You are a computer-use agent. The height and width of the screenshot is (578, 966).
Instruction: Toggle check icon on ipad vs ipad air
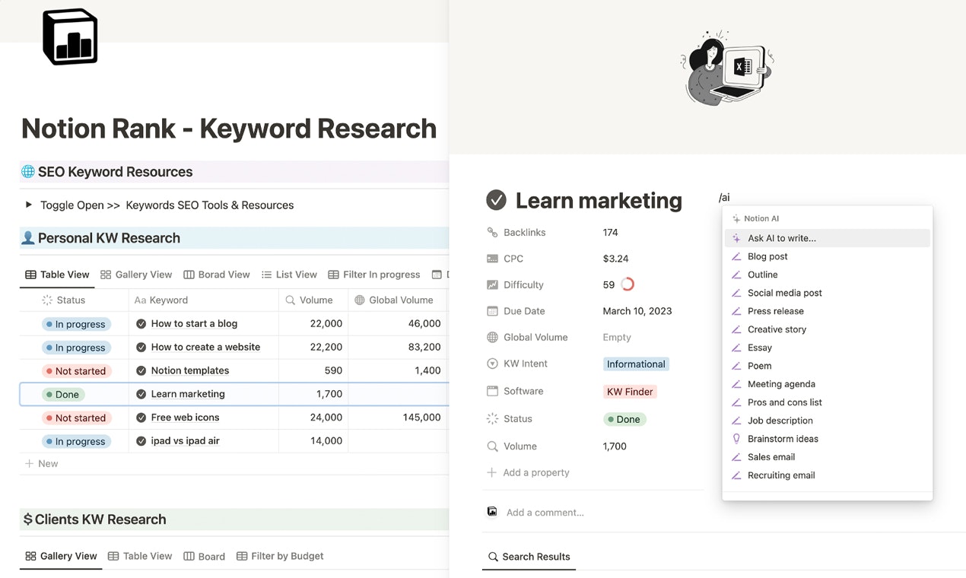141,442
